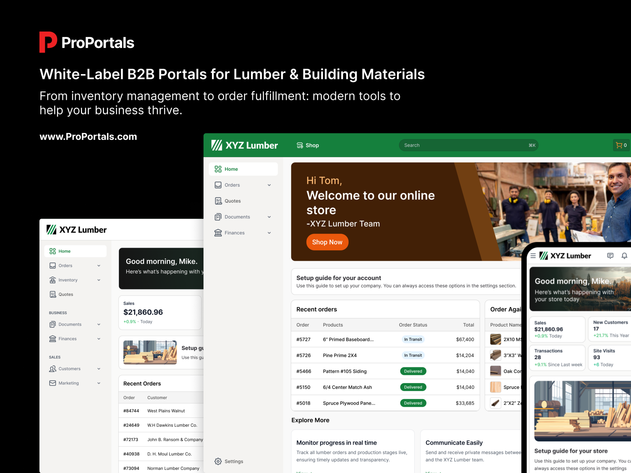Click the orange Shop Now button
Viewport: 631px width, 473px height.
pyautogui.click(x=327, y=242)
